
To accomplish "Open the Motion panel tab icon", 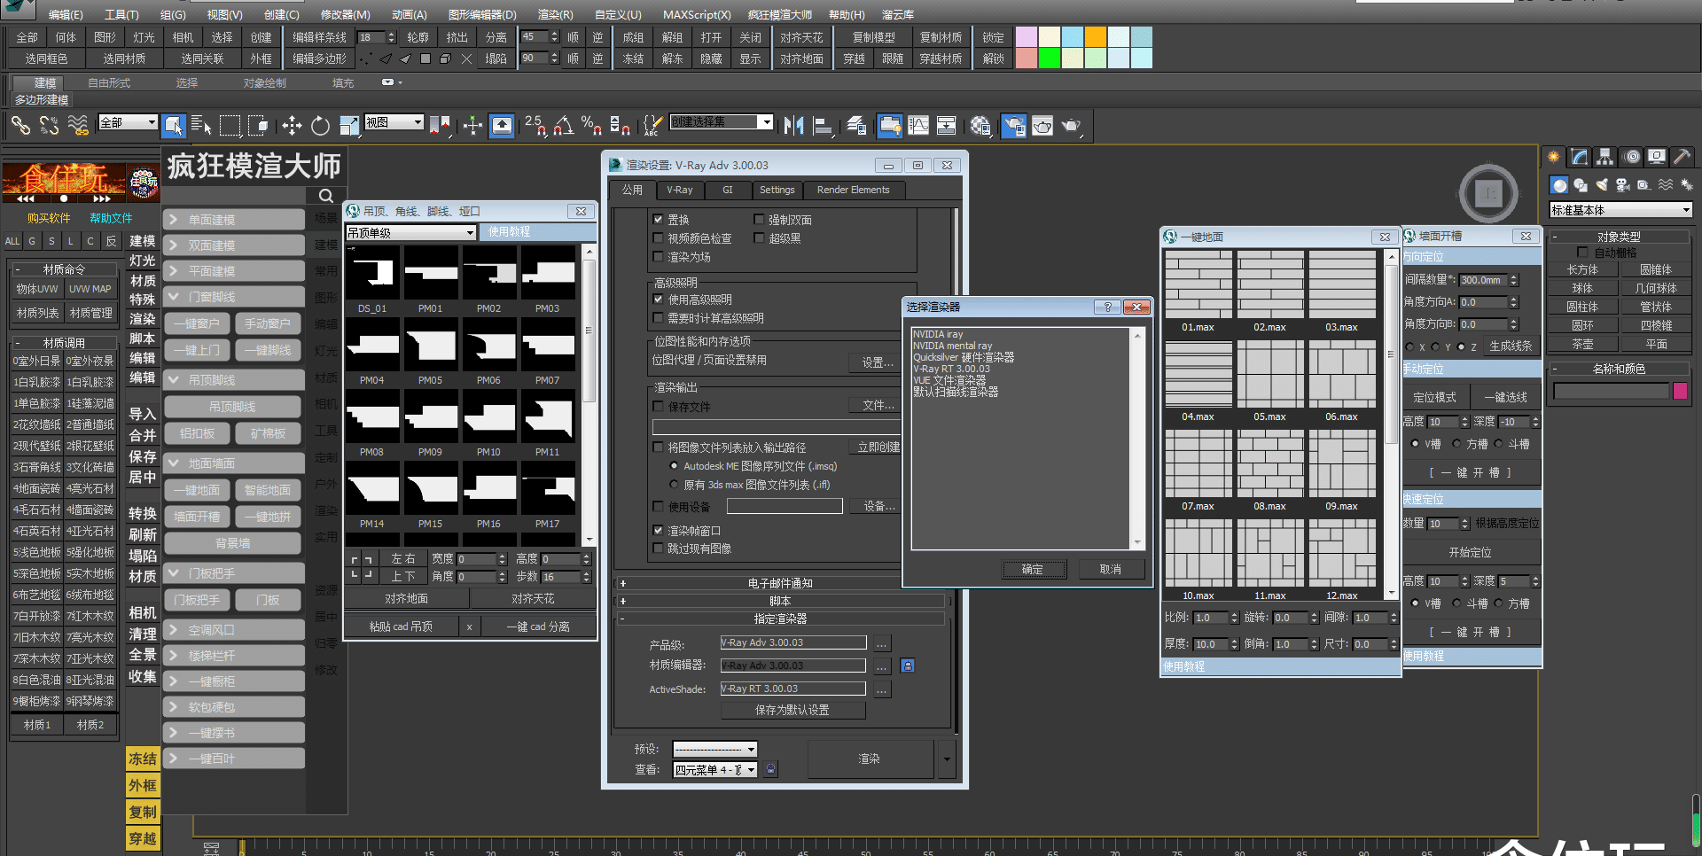I will (1631, 157).
